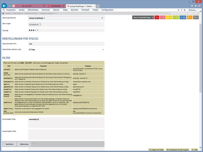Click Kontaktieren Sie den Support

[x=177, y=150]
